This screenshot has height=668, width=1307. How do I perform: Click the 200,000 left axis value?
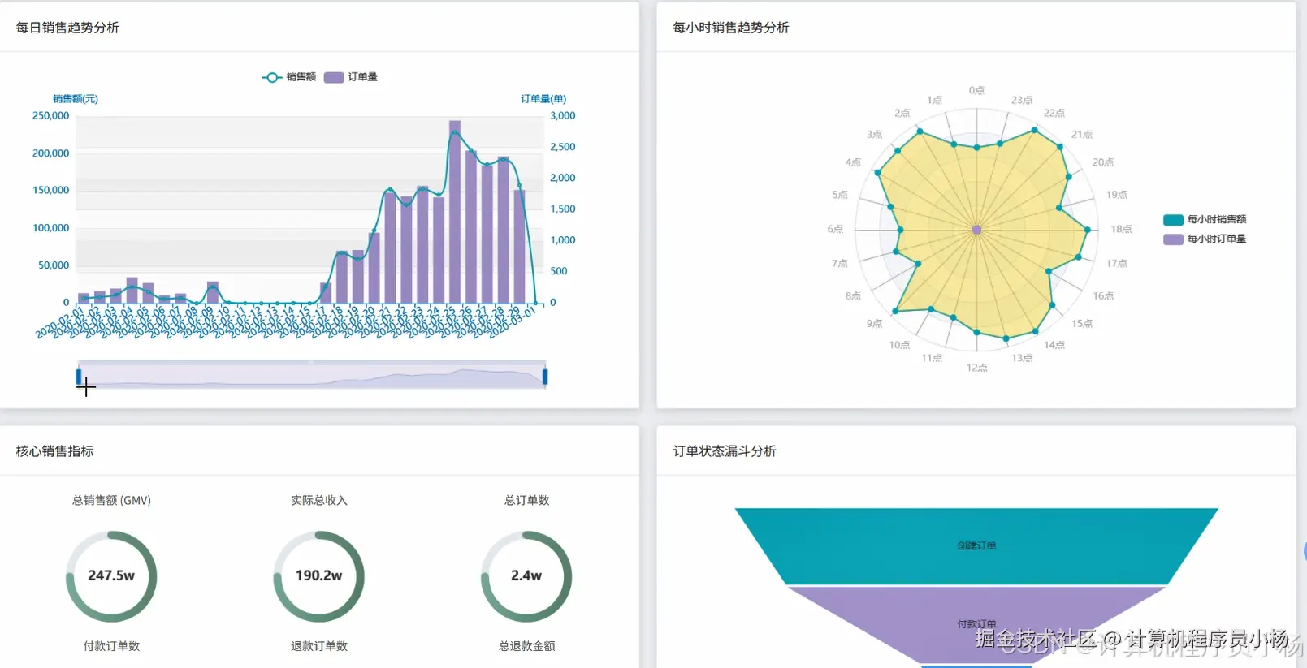(x=50, y=153)
